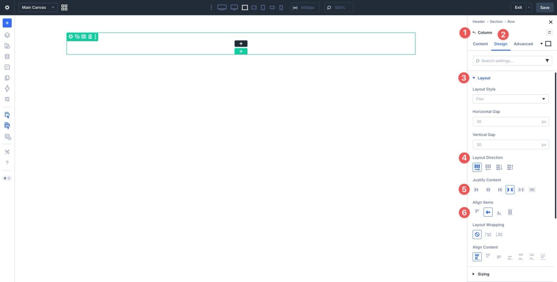Click the black plus button to add module

(x=241, y=44)
